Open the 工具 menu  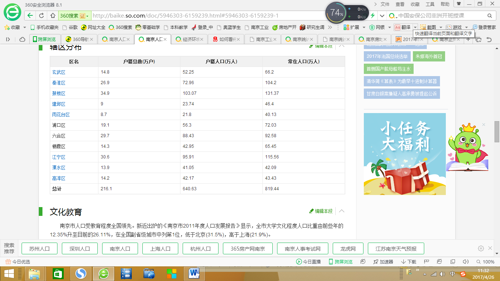click(x=430, y=4)
